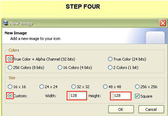Click the Width input field
The height and width of the screenshot is (117, 168).
click(78, 96)
